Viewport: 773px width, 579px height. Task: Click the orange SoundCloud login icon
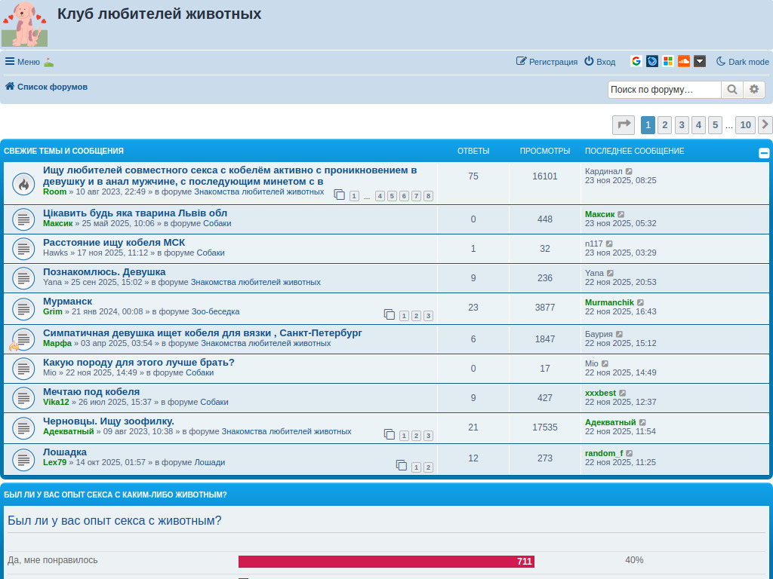click(684, 62)
